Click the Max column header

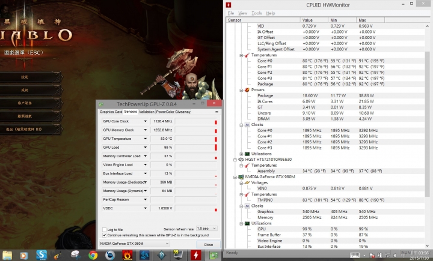(x=370, y=20)
